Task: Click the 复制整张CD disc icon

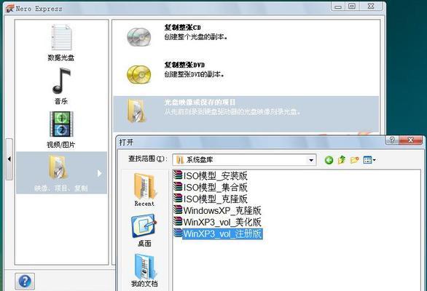Action: click(139, 37)
